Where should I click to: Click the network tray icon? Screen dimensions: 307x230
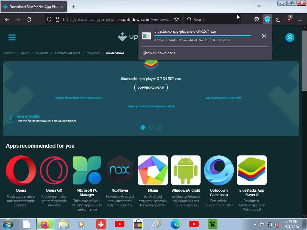click(x=270, y=225)
